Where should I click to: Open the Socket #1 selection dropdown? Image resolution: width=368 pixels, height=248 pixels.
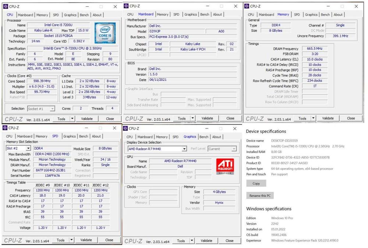pyautogui.click(x=52, y=109)
